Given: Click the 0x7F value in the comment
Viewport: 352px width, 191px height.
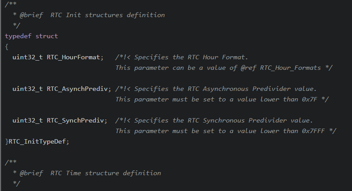Looking at the screenshot, I should [x=309, y=99].
